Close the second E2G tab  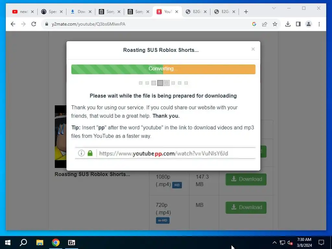234,12
